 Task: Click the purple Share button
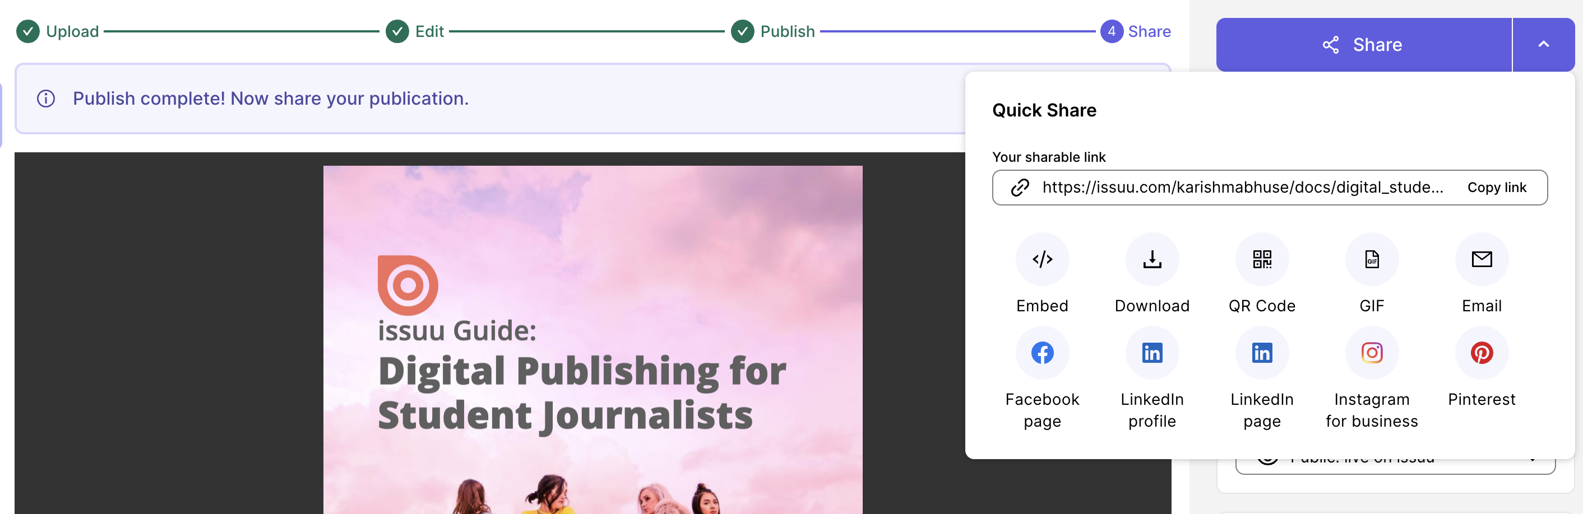pyautogui.click(x=1363, y=44)
